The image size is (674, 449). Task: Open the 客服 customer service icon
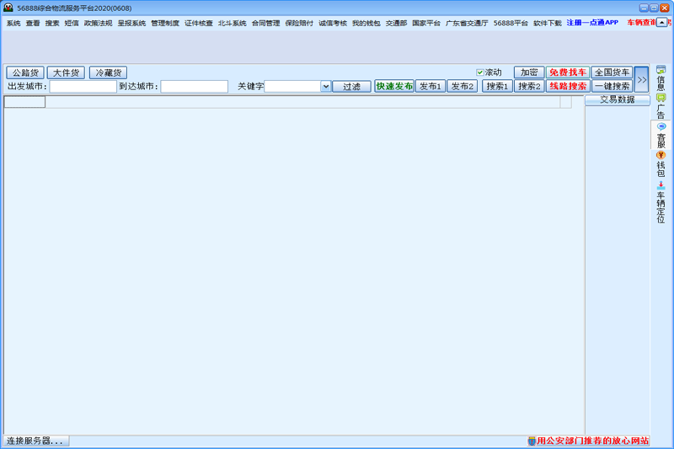(x=661, y=126)
